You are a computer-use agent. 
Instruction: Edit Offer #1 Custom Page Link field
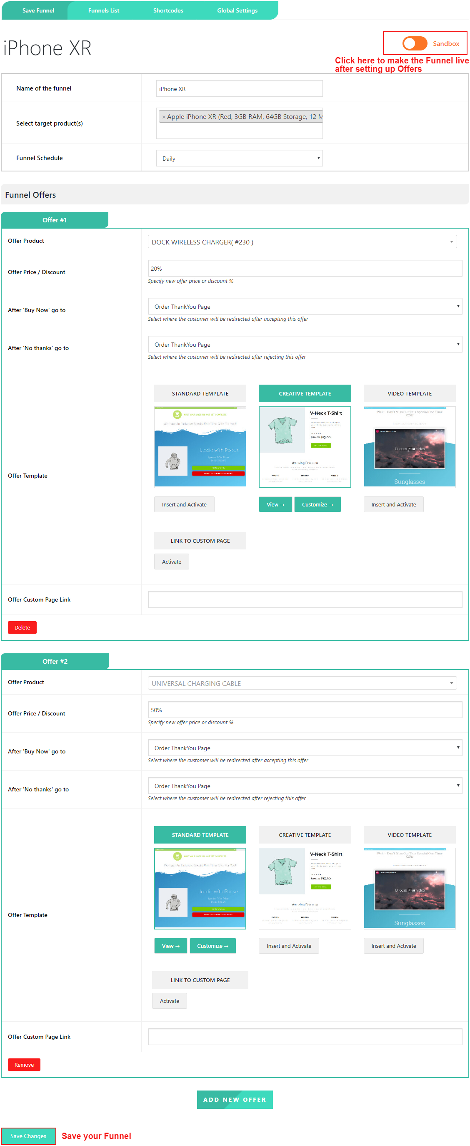pos(305,599)
